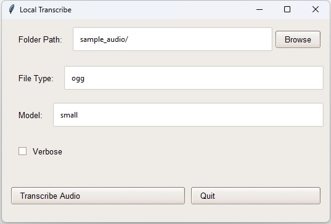Screen dimensions: 331x224
Task: Enable the Verbose checkbox
Action: tap(22, 151)
